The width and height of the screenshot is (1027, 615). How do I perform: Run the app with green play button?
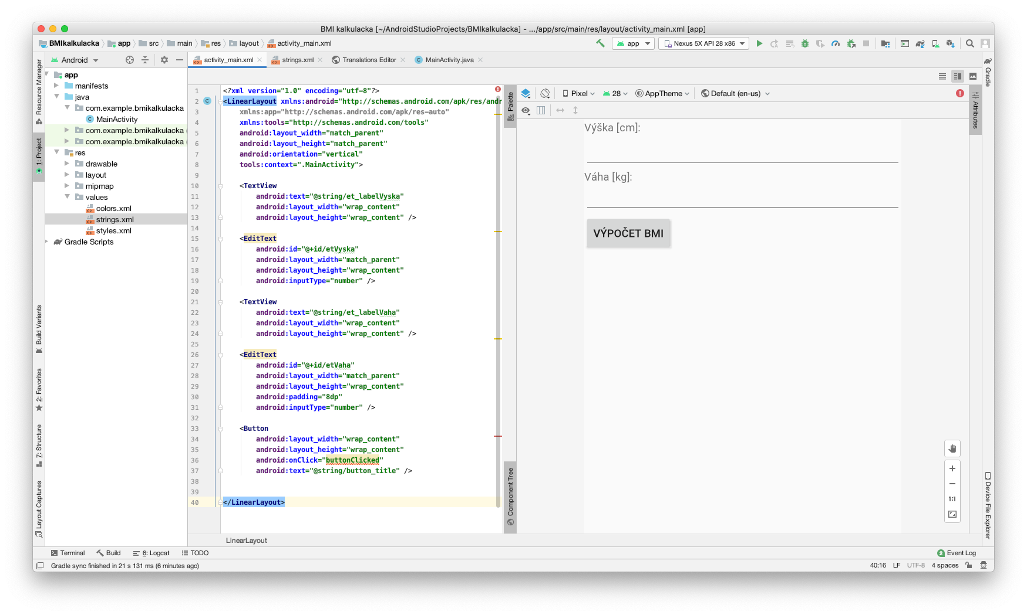[x=759, y=43]
